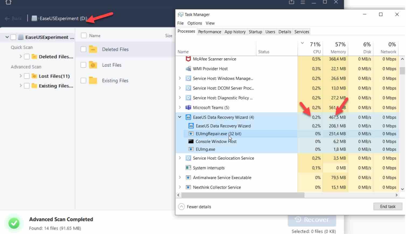Check the Deleted Files row checkbox
406x234 pixels.
coord(83,49)
